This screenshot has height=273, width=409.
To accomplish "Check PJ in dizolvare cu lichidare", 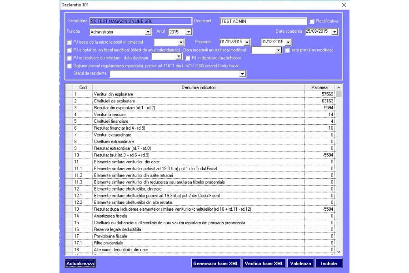I will click(69, 58).
